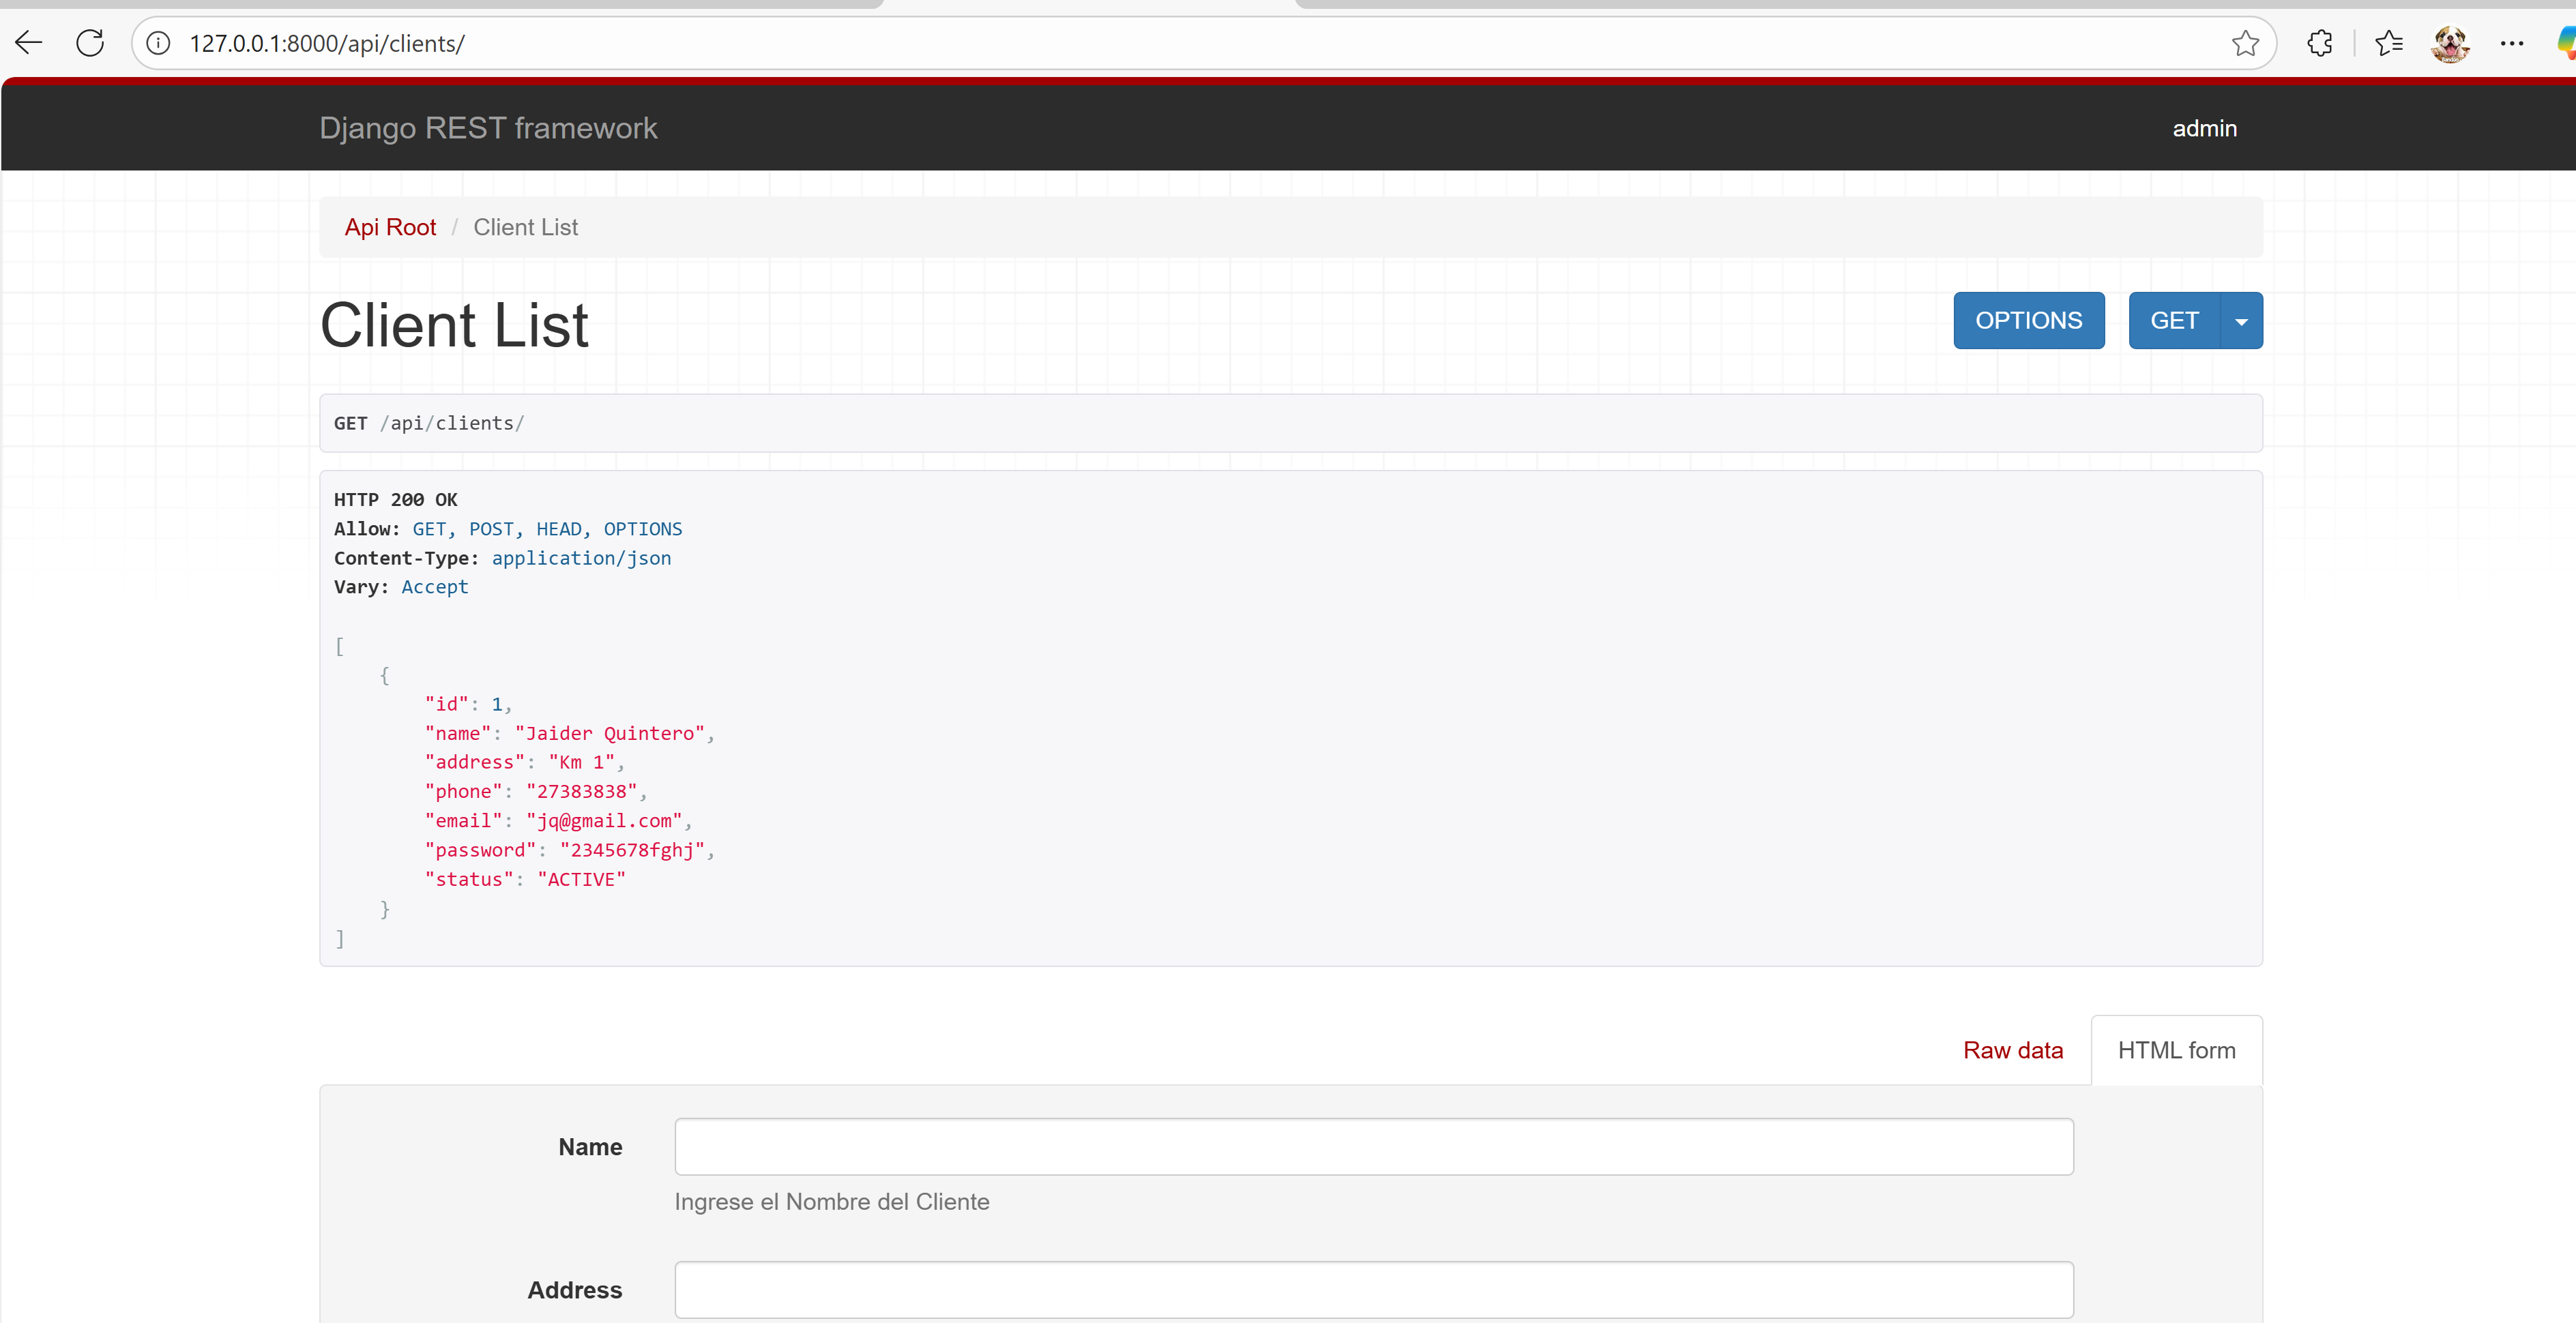Click the Client List breadcrumb item
The image size is (2576, 1323).
coord(525,227)
